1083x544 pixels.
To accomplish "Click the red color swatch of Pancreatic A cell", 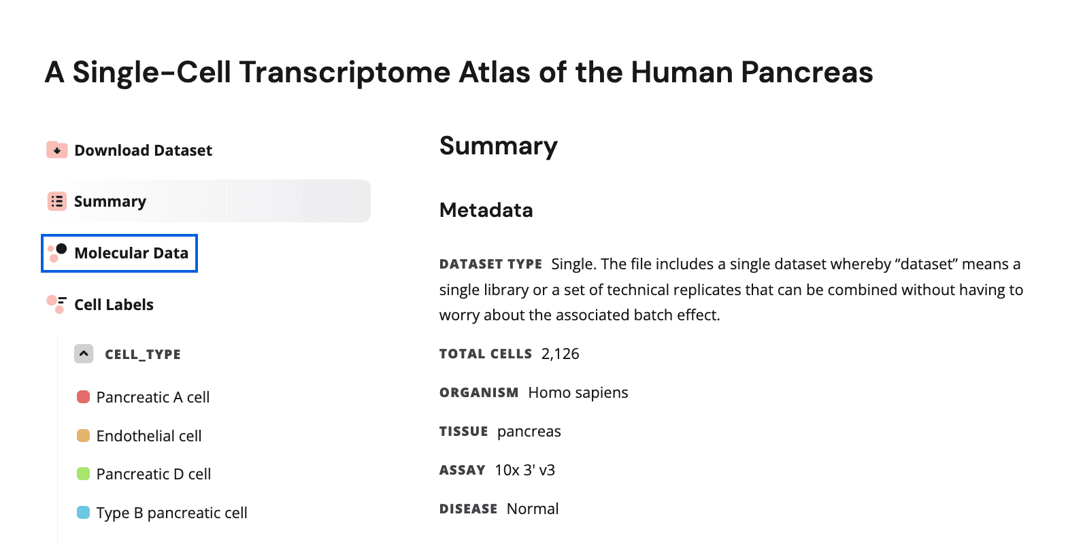I will click(83, 396).
